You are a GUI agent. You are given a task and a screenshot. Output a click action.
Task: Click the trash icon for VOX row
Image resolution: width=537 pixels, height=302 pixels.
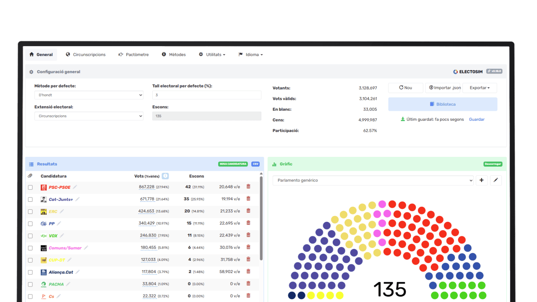coord(248,235)
